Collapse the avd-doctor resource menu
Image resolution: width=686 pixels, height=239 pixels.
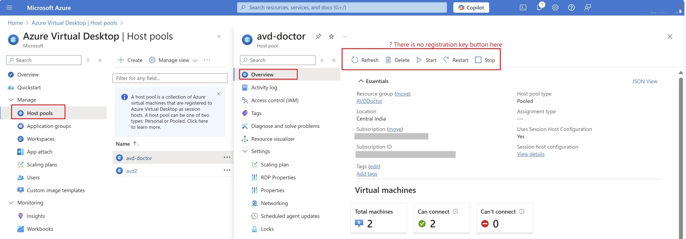click(334, 60)
